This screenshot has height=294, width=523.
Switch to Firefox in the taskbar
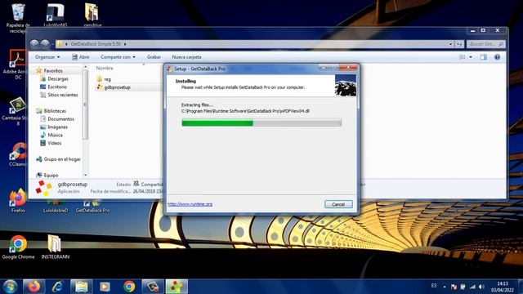34,287
